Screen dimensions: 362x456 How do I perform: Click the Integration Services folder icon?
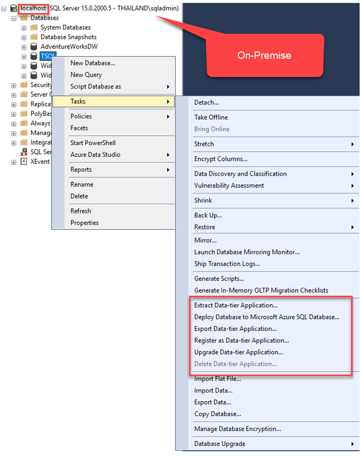coord(24,142)
